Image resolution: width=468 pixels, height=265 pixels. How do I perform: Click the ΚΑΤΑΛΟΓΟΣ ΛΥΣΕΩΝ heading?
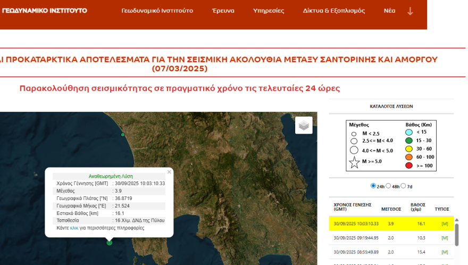click(391, 106)
